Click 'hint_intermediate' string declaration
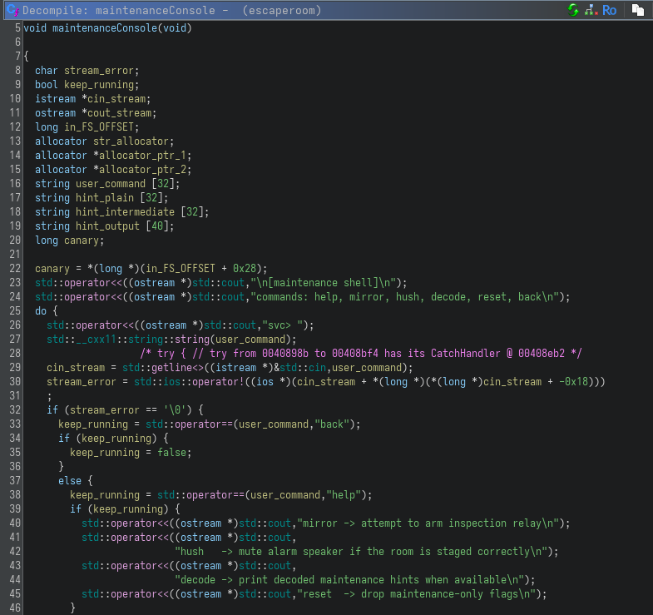The width and height of the screenshot is (653, 615). pos(126,212)
